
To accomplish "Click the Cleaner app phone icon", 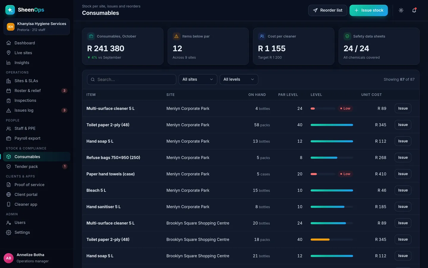I will [x=9, y=204].
